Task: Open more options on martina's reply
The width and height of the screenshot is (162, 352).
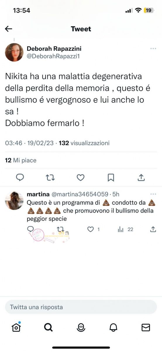Action: click(153, 194)
